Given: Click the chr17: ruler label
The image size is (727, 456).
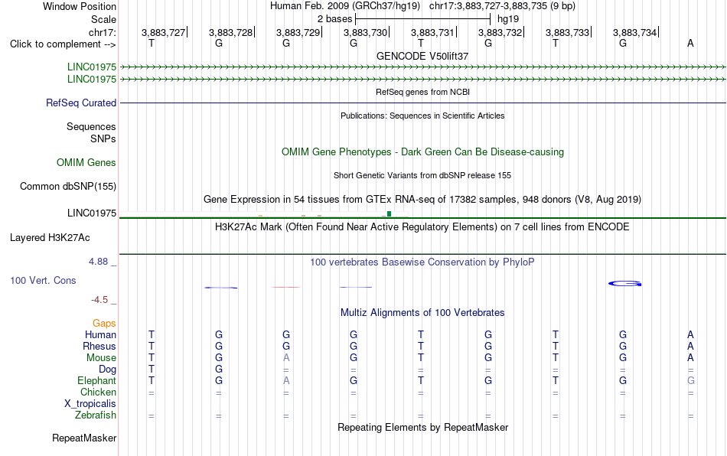Looking at the screenshot, I should (x=102, y=32).
